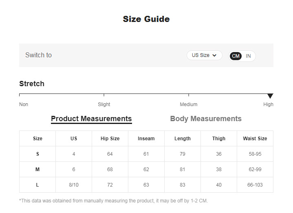Click the 8/10 US size cell

click(x=74, y=185)
